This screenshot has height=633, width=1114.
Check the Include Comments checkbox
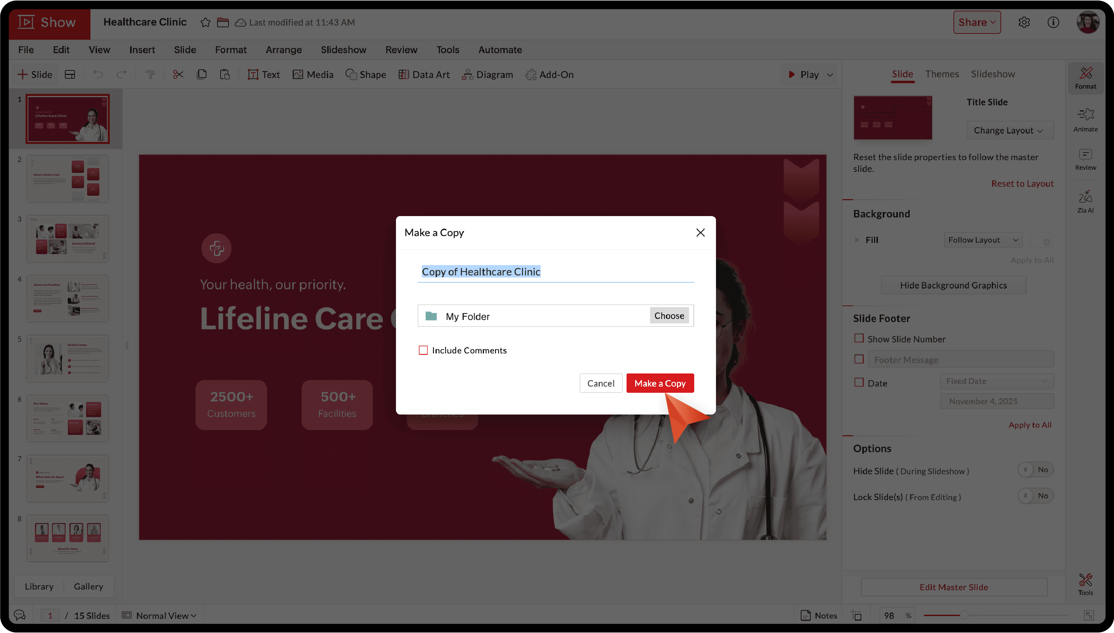pos(423,350)
